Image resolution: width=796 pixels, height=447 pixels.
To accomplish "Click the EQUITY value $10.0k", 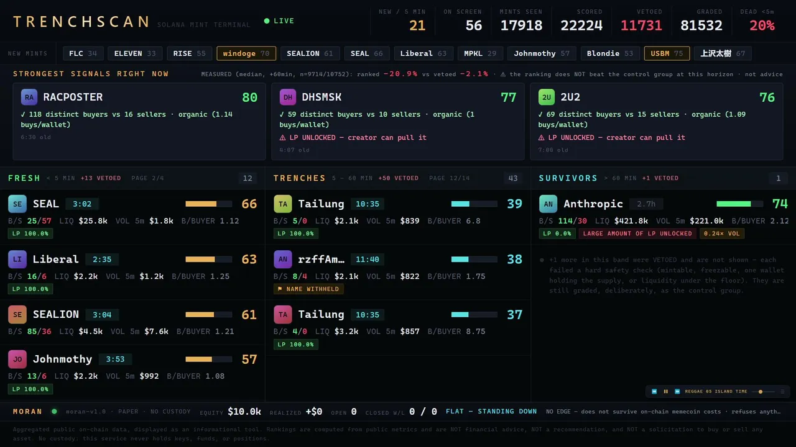I will pyautogui.click(x=244, y=411).
